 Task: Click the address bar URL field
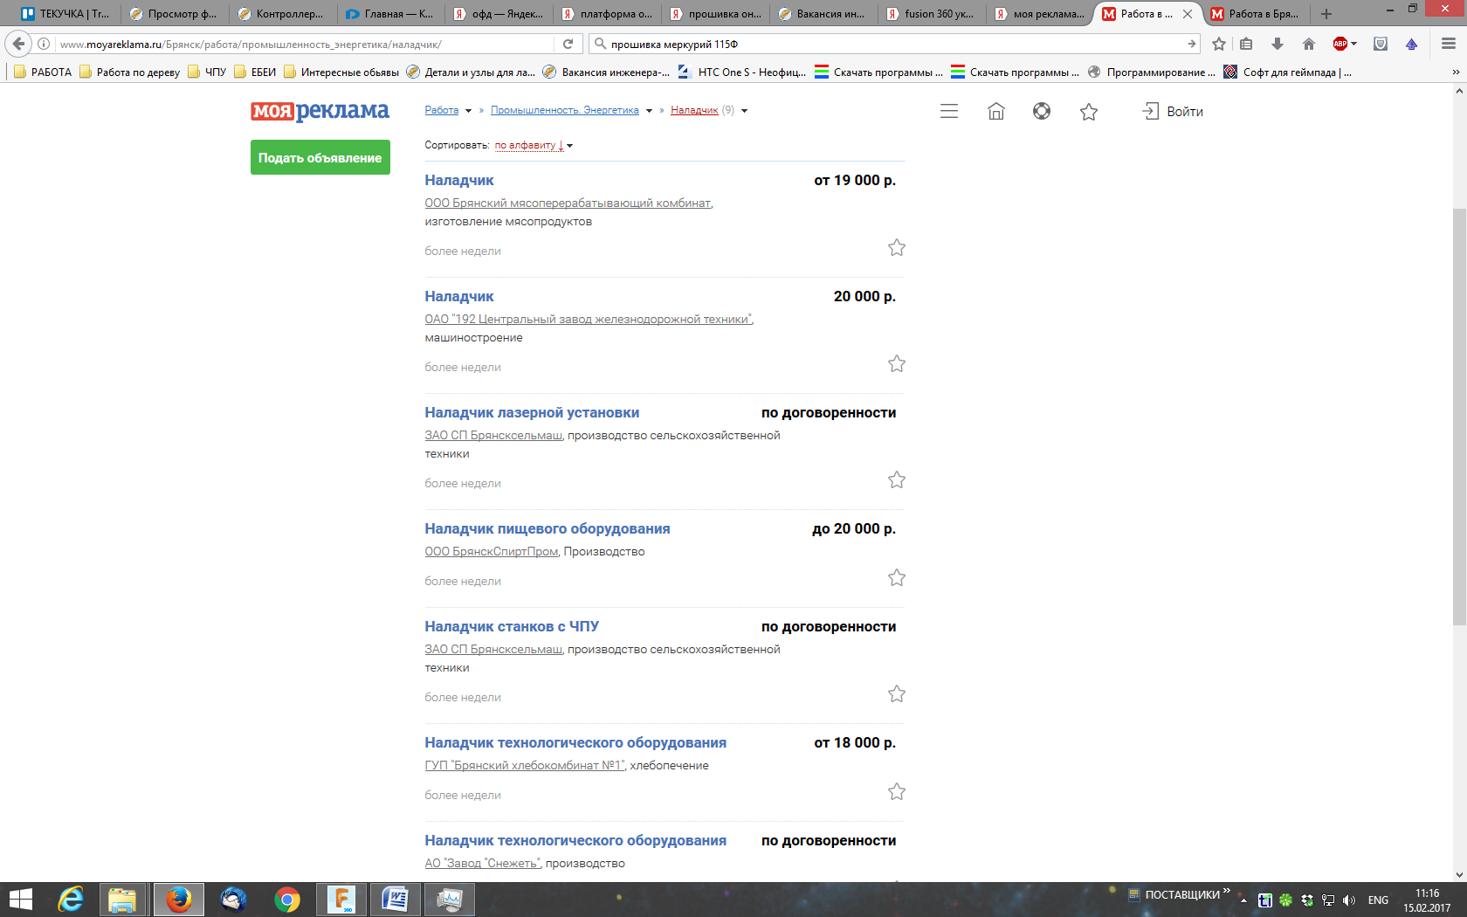(306, 44)
